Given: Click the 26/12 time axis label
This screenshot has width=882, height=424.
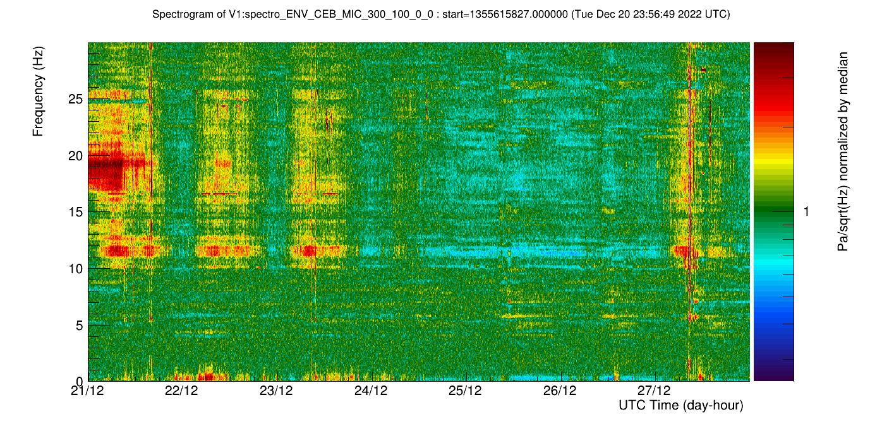Looking at the screenshot, I should coord(560,391).
